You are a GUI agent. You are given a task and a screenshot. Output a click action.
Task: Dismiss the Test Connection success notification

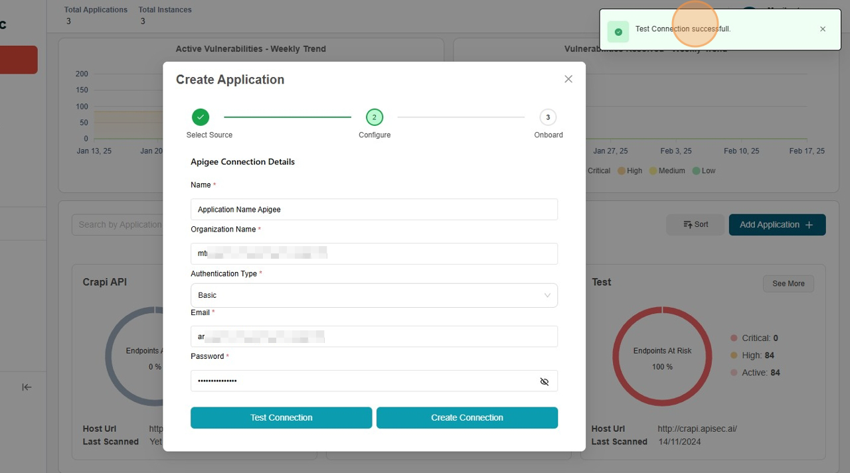[x=823, y=29]
